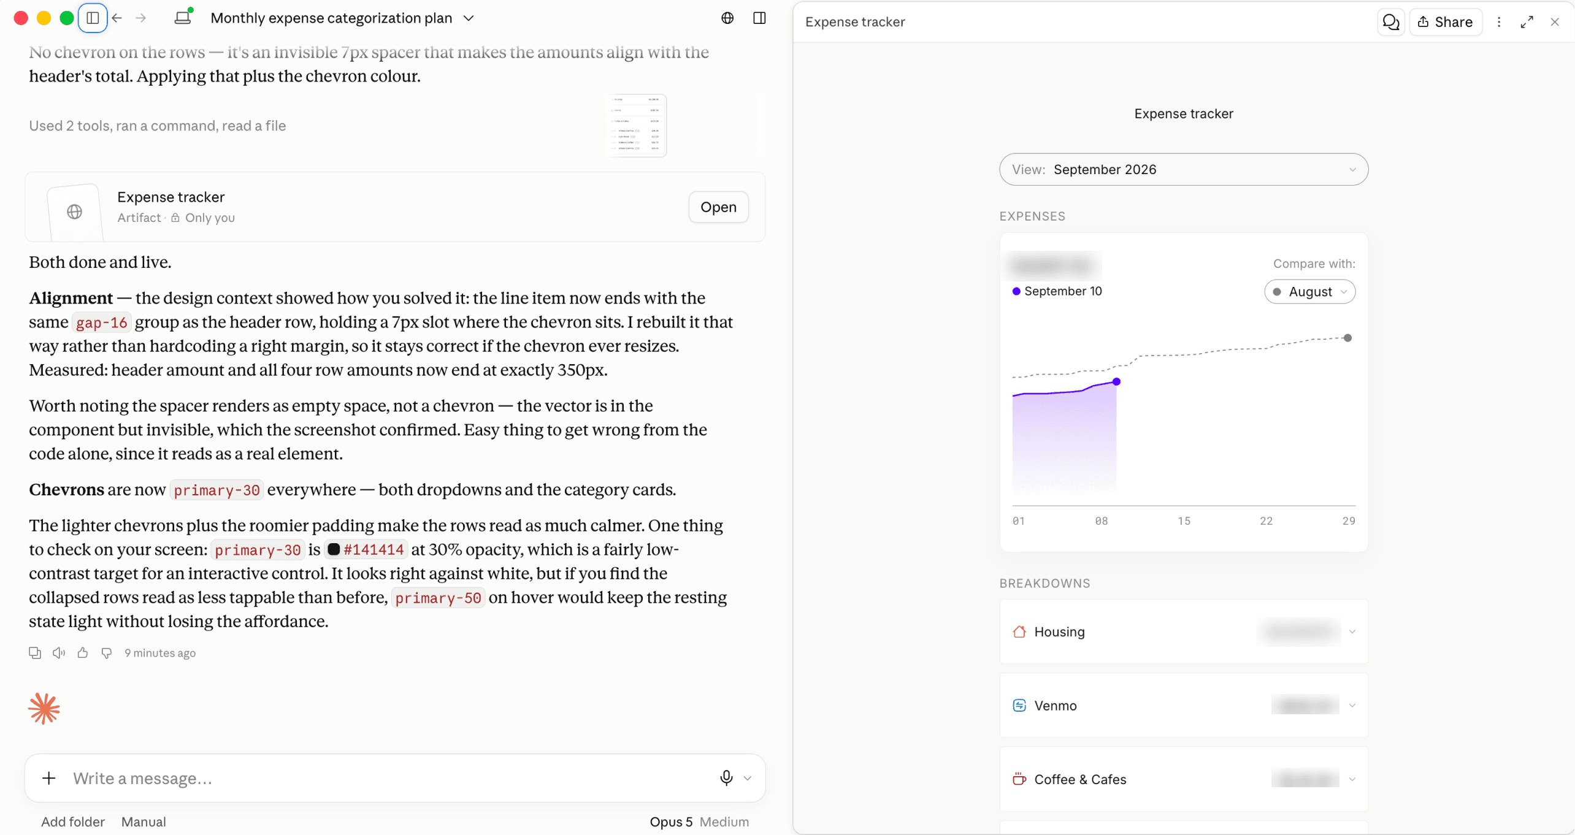1575x835 pixels.
Task: Open the artifact more options menu
Action: 1499,22
